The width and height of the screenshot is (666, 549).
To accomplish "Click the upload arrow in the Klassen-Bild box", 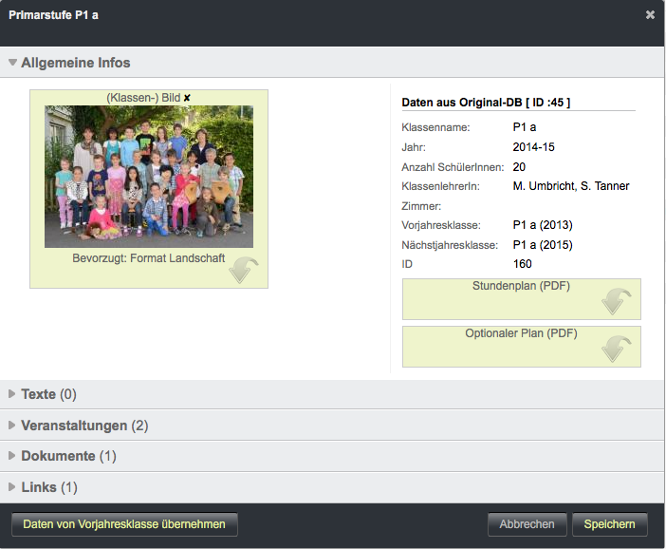I will [244, 270].
